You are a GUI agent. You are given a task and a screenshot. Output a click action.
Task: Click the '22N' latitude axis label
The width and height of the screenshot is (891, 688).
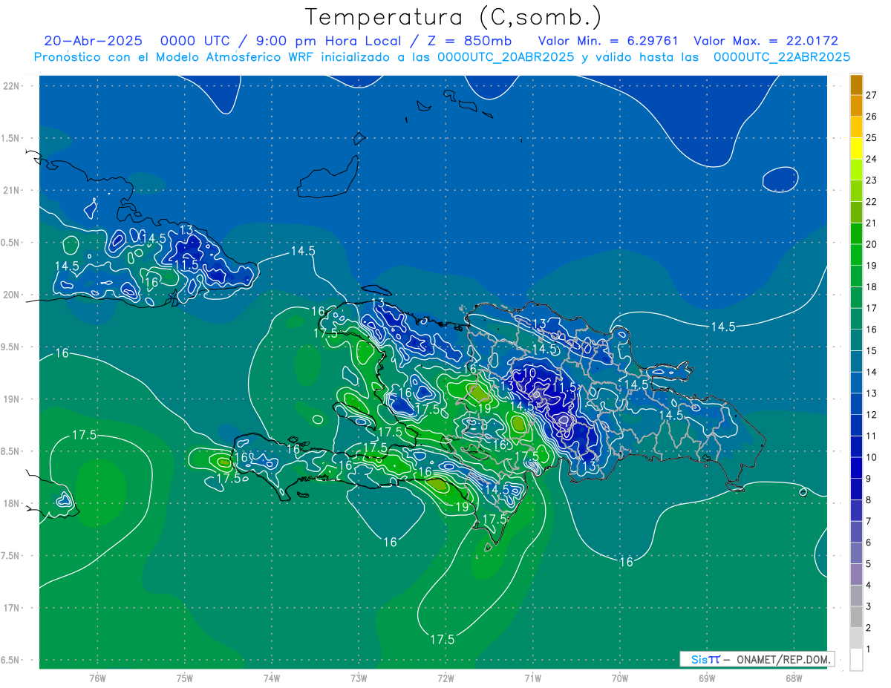pyautogui.click(x=11, y=85)
